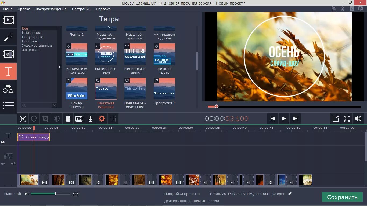Open color adjustments with the contrast icon
This screenshot has width=367, height=206.
click(x=57, y=119)
